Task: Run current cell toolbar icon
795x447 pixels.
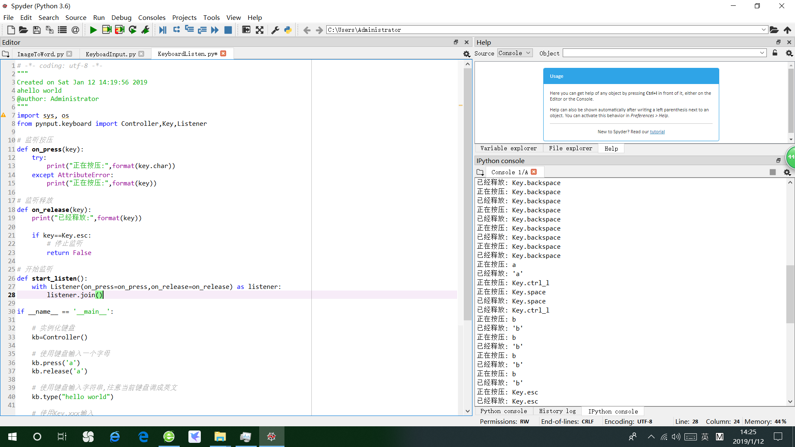Action: tap(106, 30)
